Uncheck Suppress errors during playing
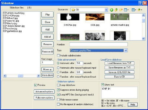148x110 pixels. [x=58, y=90]
